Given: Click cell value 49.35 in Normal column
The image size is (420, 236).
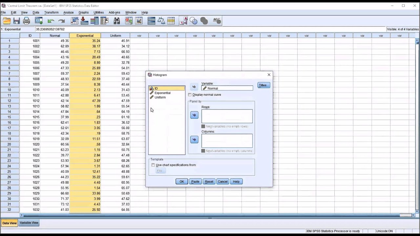Looking at the screenshot, I should [55, 41].
